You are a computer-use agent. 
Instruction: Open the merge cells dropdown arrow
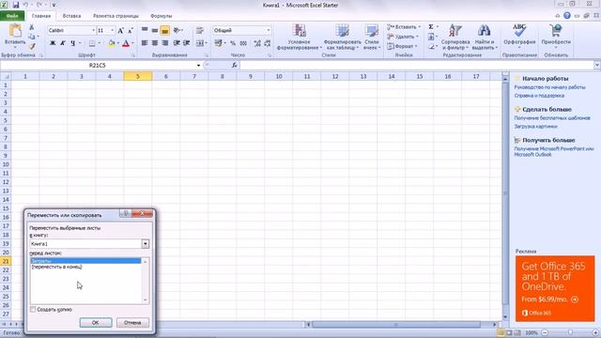click(207, 43)
